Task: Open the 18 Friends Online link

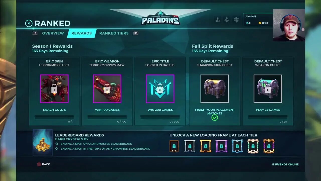Action: (x=285, y=164)
